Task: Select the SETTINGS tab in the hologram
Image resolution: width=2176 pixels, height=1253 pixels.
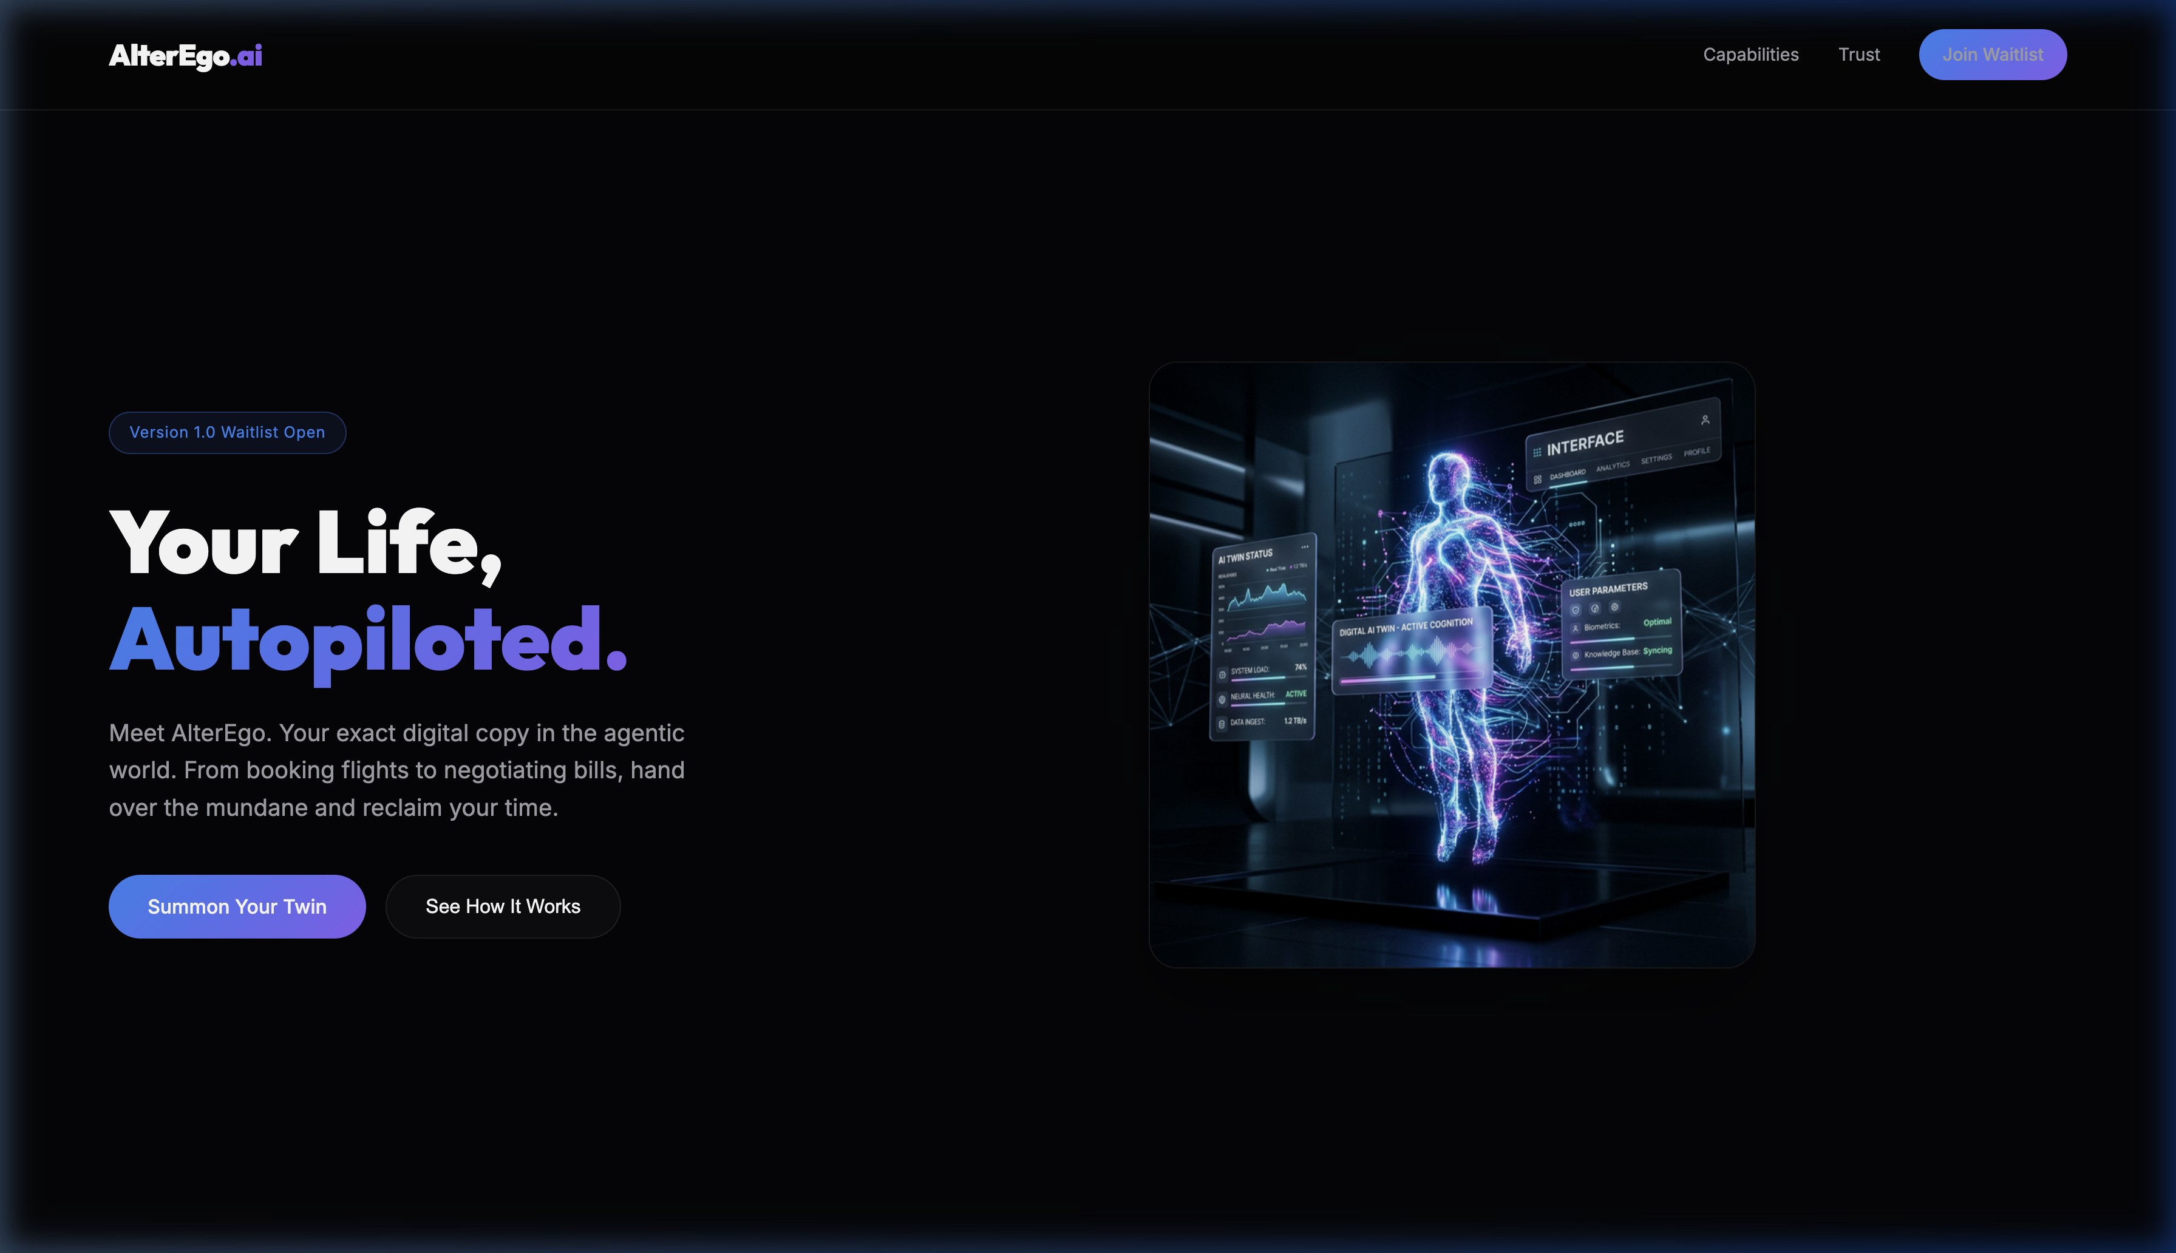Action: (x=1656, y=459)
